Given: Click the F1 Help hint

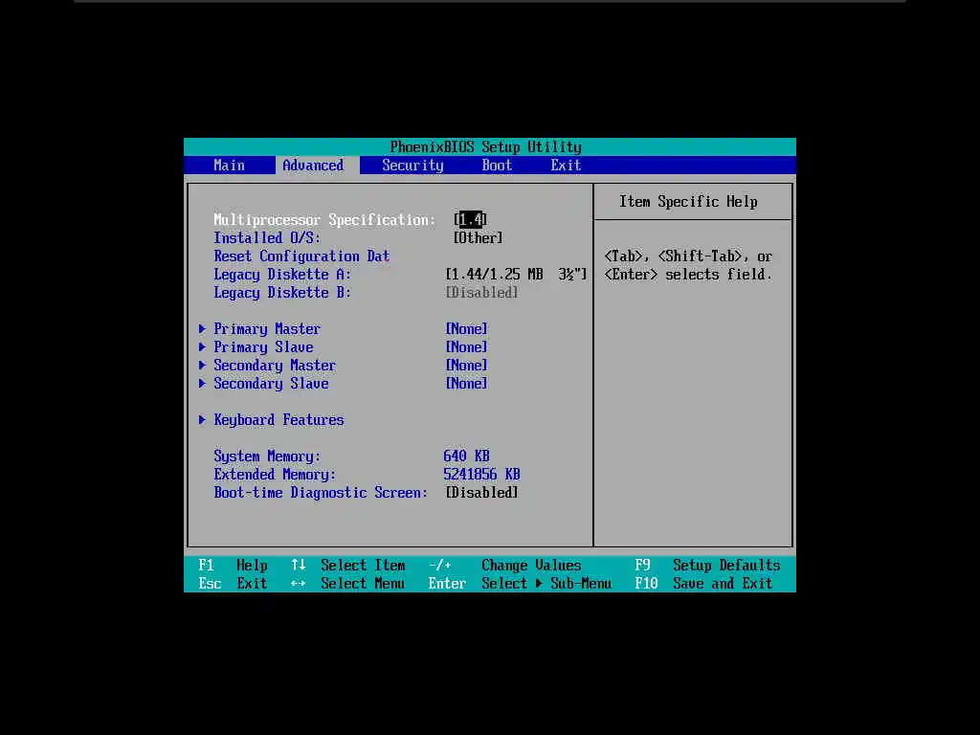Looking at the screenshot, I should (x=234, y=565).
